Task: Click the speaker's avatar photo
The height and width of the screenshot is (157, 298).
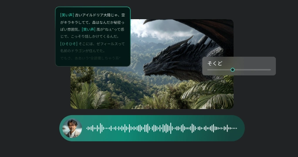Action: tap(72, 128)
